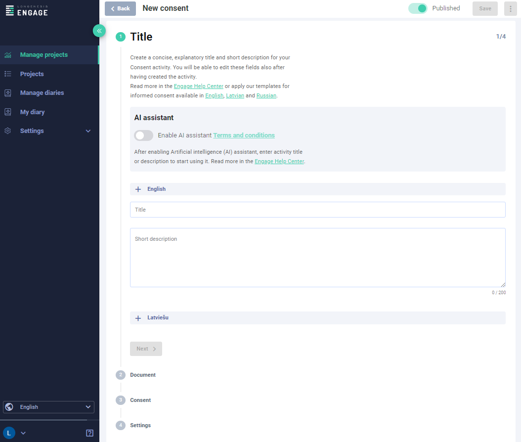The height and width of the screenshot is (442, 521).
Task: Open help using the question mark icon
Action: click(x=89, y=433)
